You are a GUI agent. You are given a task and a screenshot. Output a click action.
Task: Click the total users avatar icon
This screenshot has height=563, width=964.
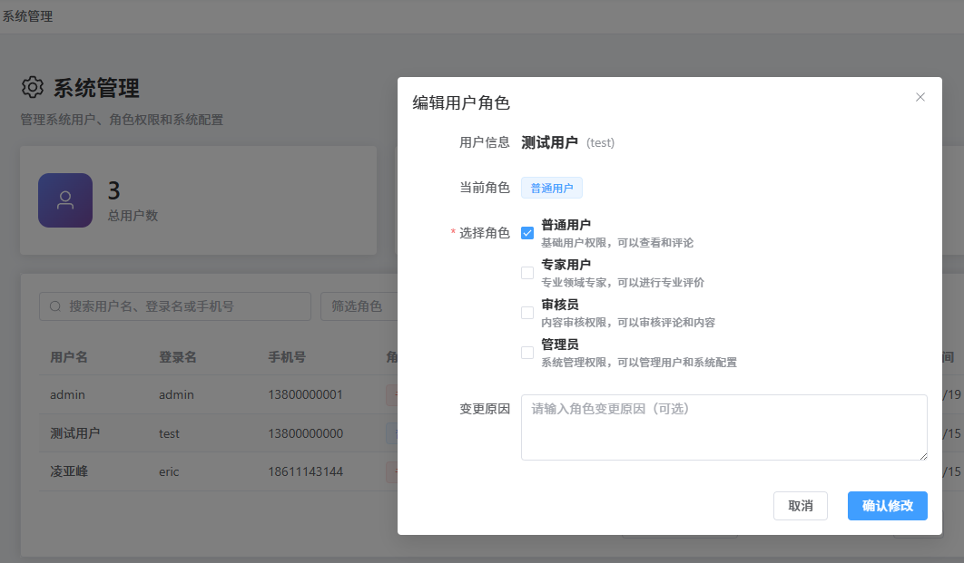(65, 200)
